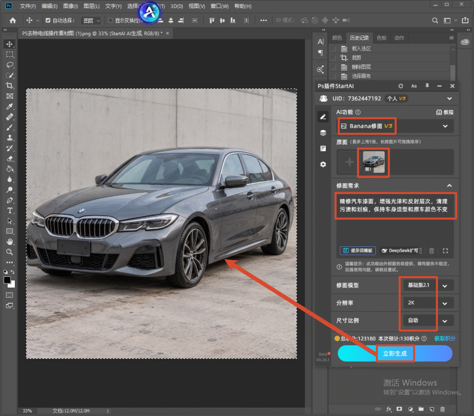474x416 pixels.
Task: Toggle history brush source box beside 载入选区
Action: point(333,49)
